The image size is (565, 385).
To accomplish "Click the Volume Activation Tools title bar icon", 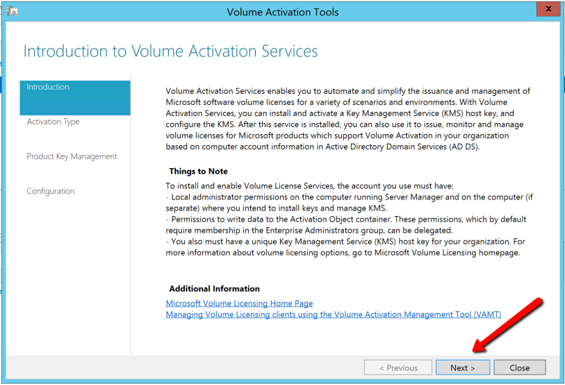I will (13, 11).
